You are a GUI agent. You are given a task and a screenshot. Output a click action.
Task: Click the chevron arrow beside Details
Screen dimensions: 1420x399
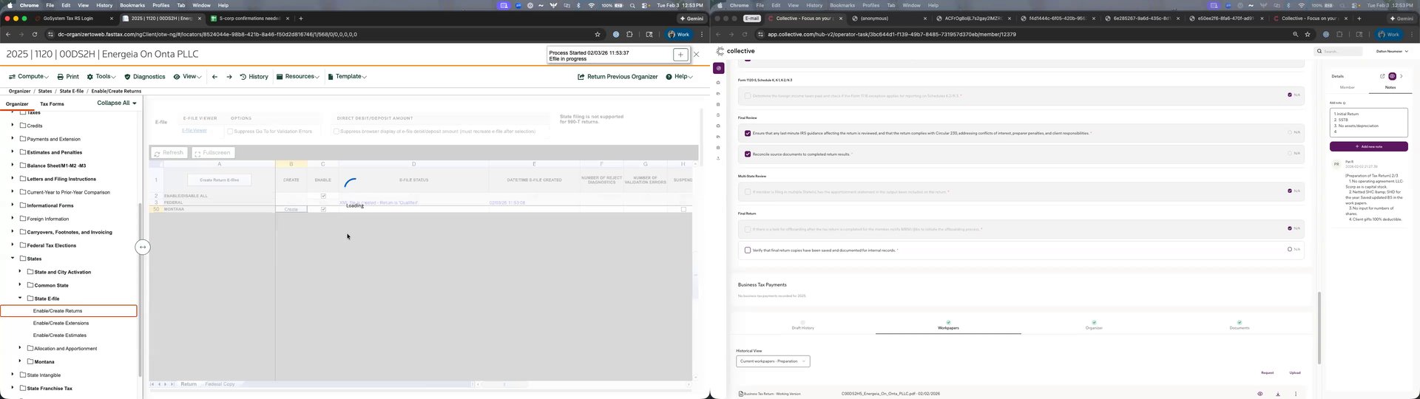[x=1402, y=76]
